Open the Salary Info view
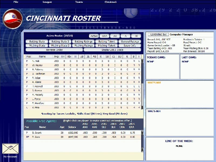The height and width of the screenshot is (162, 216). point(130,45)
